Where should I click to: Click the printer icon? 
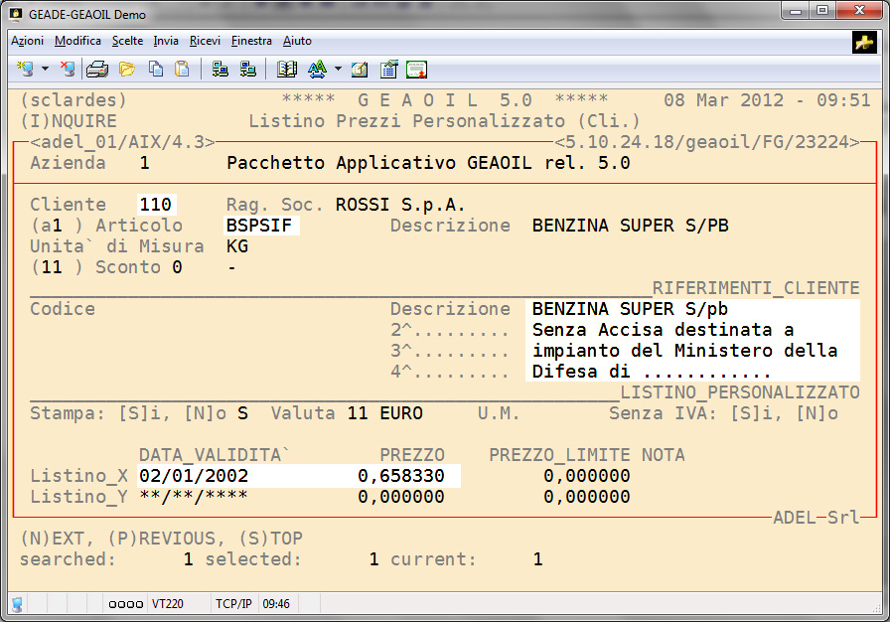click(x=96, y=70)
